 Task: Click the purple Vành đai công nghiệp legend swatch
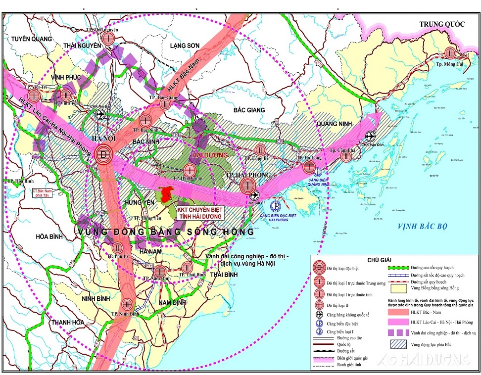[398, 332]
